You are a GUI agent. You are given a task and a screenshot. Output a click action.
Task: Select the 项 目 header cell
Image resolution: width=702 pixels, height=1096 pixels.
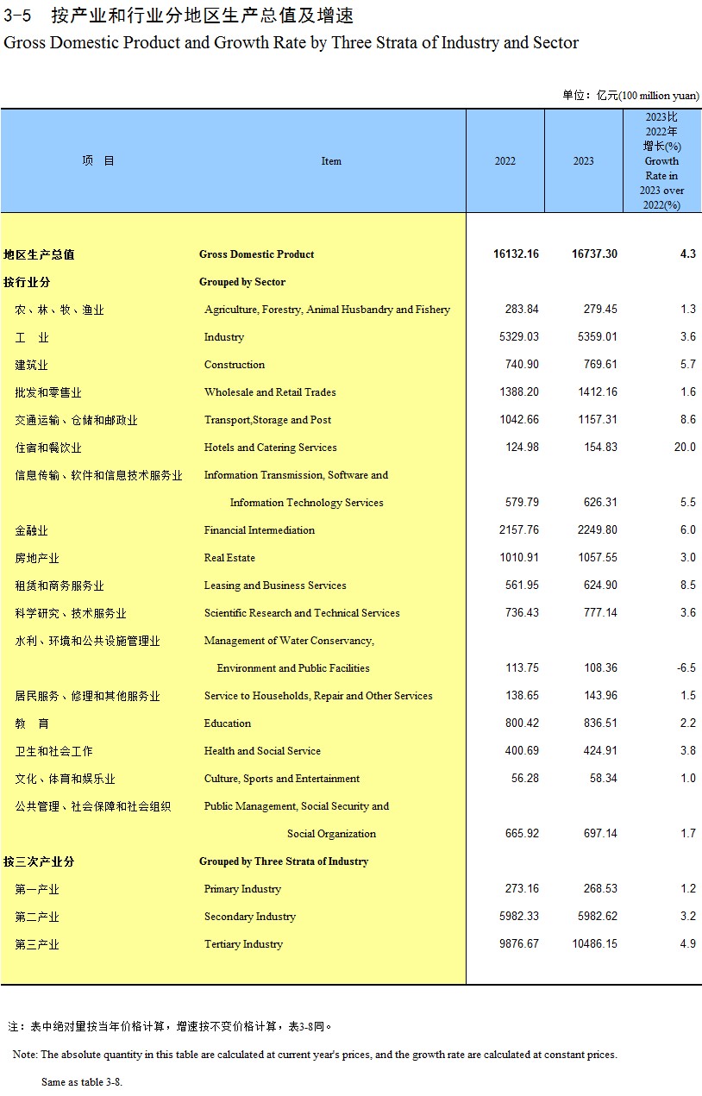point(98,161)
